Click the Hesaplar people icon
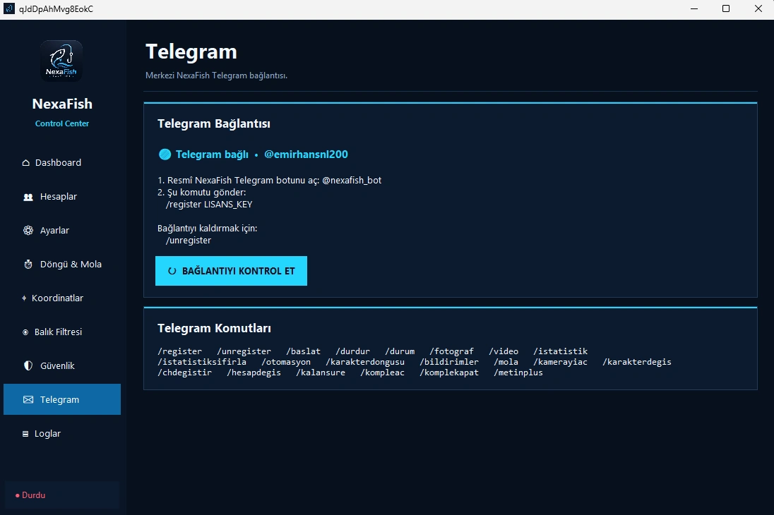 pyautogui.click(x=28, y=197)
